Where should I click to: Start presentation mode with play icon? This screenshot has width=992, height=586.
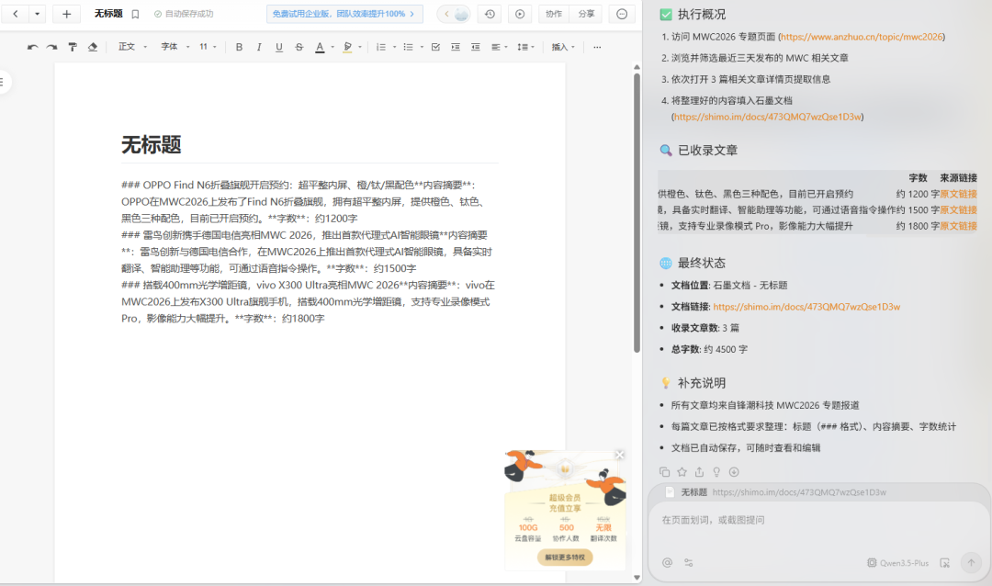520,14
